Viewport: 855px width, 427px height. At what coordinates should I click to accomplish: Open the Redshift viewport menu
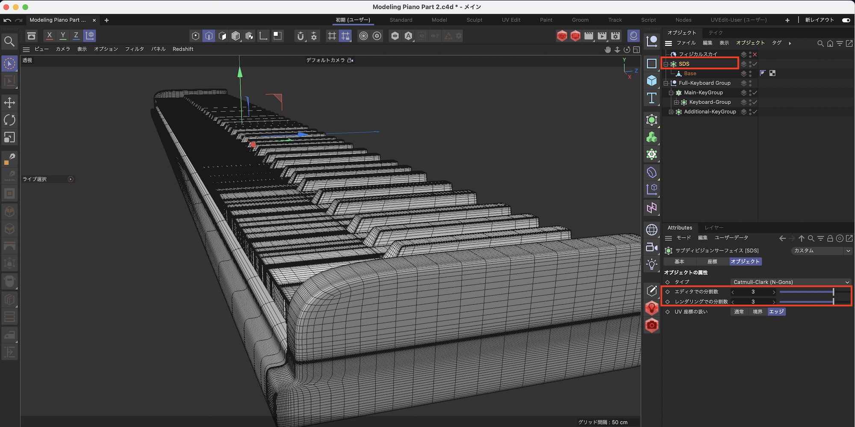click(x=183, y=49)
